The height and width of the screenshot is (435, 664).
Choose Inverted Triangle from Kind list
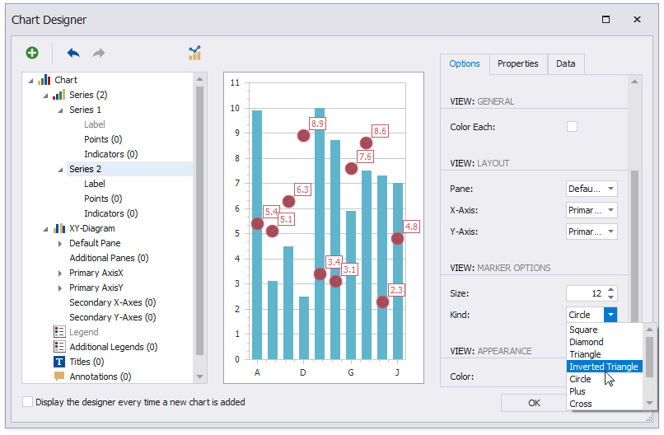point(603,367)
